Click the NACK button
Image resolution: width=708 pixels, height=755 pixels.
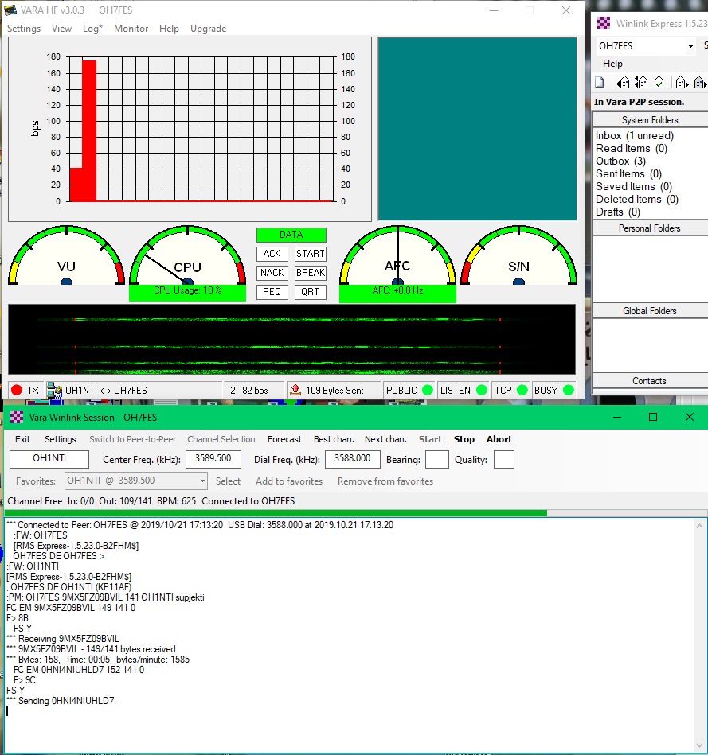click(272, 273)
